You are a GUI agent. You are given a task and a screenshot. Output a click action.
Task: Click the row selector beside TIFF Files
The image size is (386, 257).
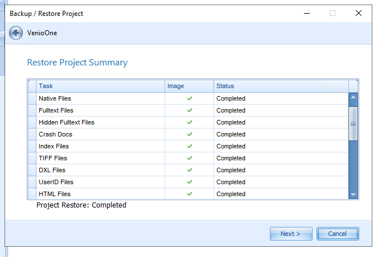click(x=32, y=158)
